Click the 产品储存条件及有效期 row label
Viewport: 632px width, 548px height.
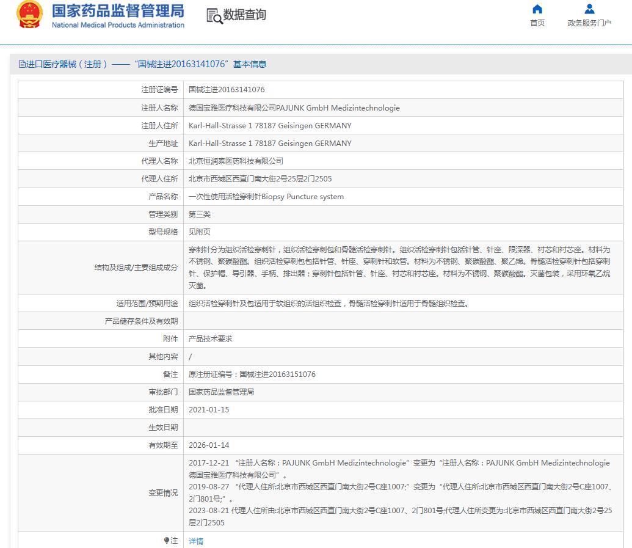[x=141, y=321]
